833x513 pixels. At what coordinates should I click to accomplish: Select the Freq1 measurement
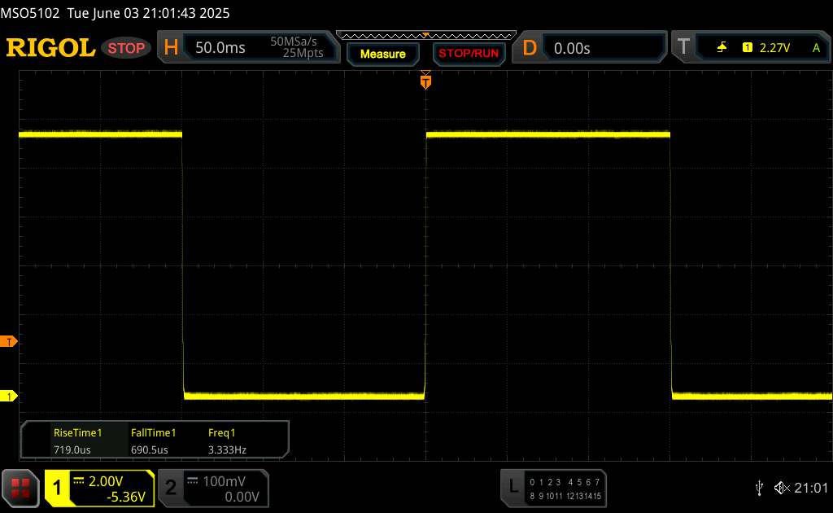221,432
